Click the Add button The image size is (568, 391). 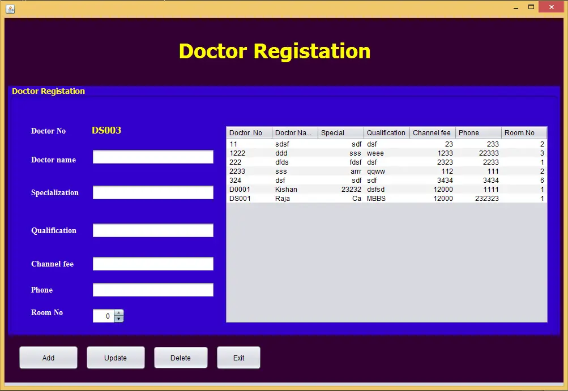[48, 357]
